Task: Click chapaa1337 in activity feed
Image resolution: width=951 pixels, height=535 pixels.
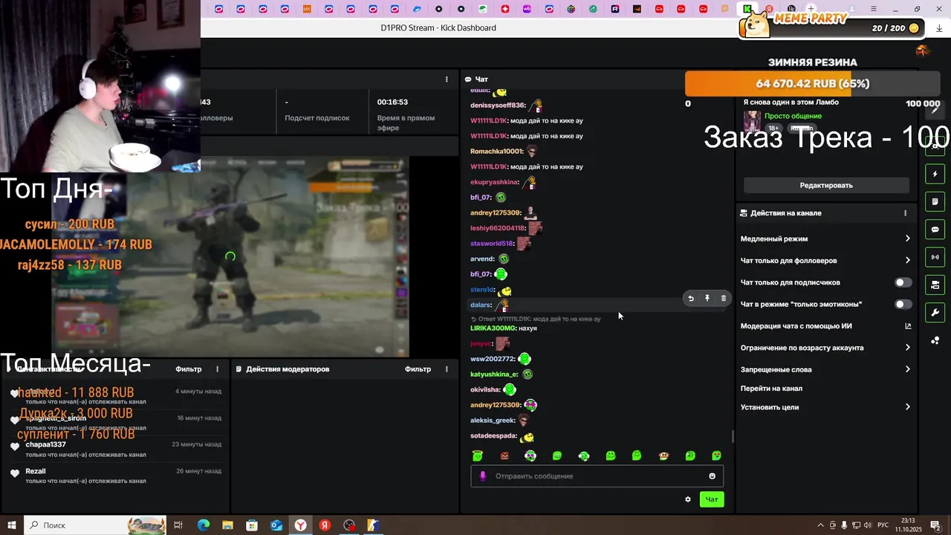Action: coord(46,444)
